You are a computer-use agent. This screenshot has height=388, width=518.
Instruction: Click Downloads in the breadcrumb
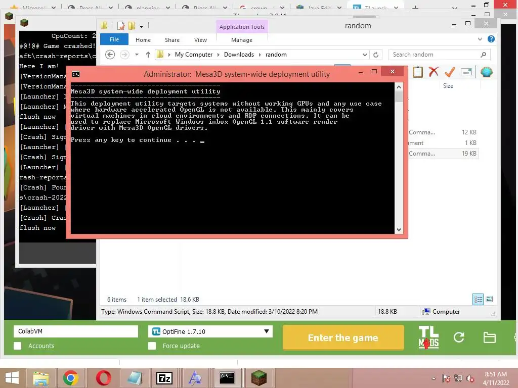click(239, 55)
